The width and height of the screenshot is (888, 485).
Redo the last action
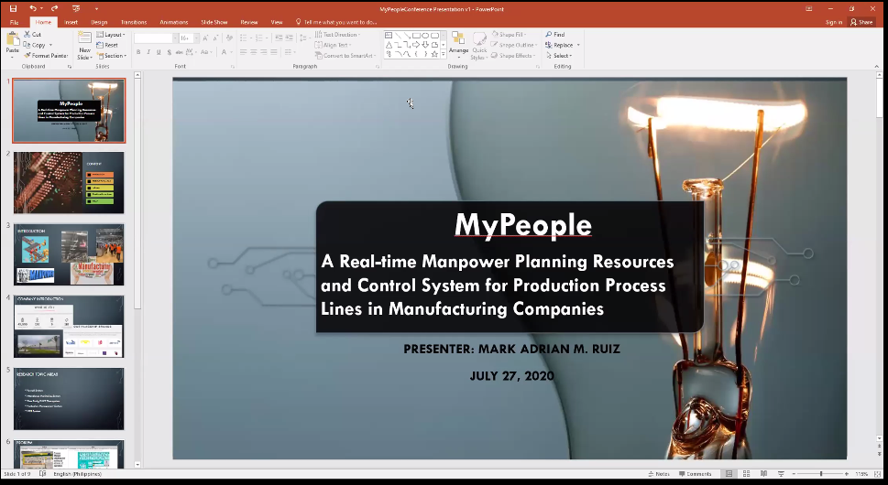tap(54, 8)
